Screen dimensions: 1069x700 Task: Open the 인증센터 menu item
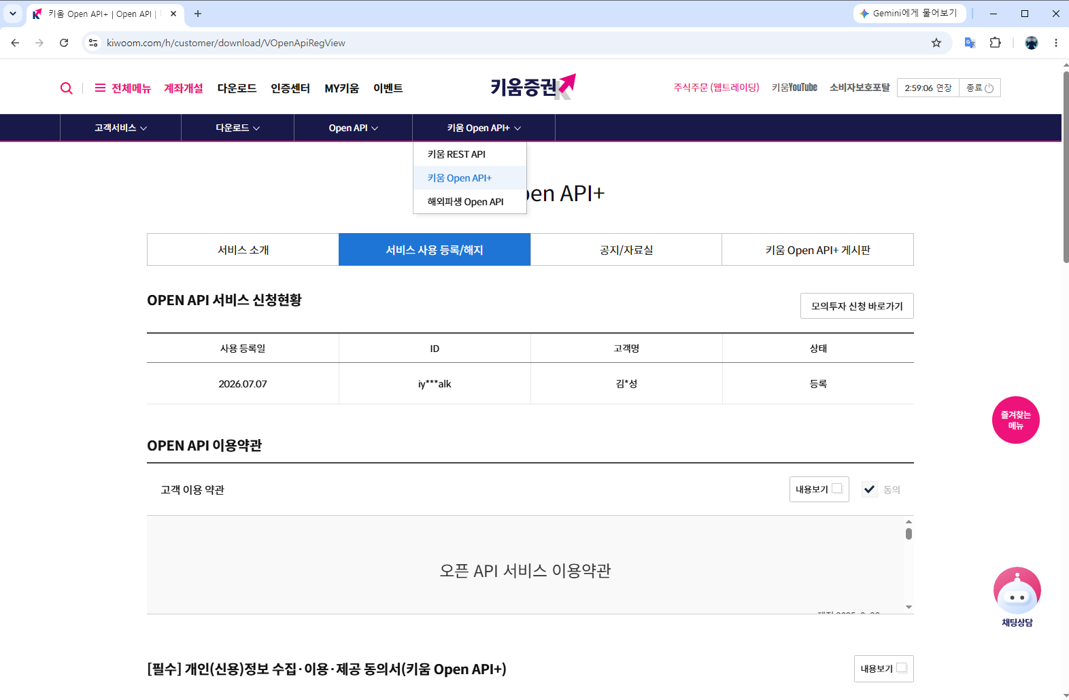click(x=290, y=88)
